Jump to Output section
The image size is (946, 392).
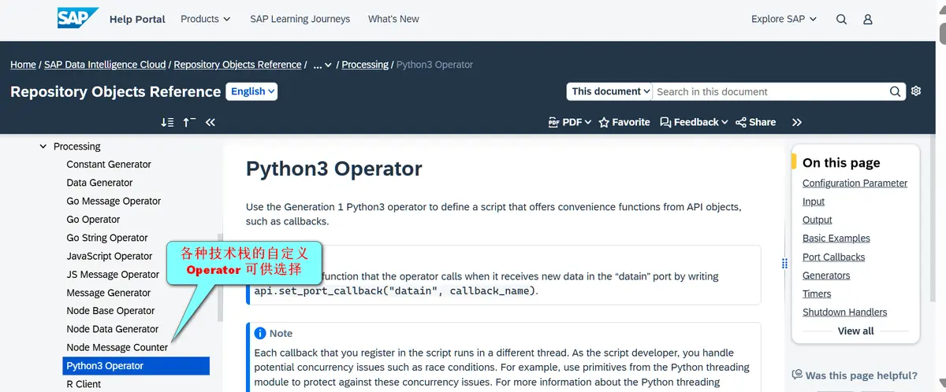point(818,220)
